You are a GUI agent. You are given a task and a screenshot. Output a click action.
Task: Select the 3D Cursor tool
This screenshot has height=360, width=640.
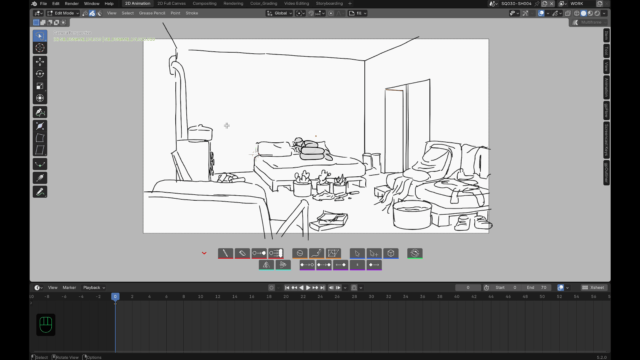(40, 48)
